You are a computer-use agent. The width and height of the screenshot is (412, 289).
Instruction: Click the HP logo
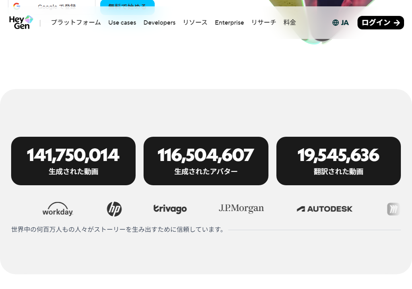pos(114,209)
